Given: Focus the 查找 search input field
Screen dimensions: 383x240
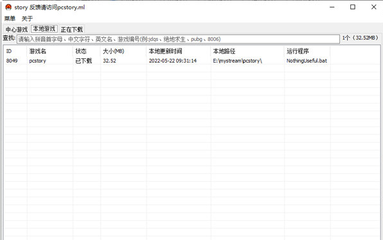Looking at the screenshot, I should tap(178, 39).
